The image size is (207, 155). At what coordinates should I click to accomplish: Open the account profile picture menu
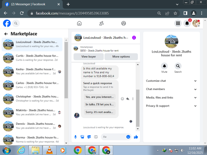(196, 23)
